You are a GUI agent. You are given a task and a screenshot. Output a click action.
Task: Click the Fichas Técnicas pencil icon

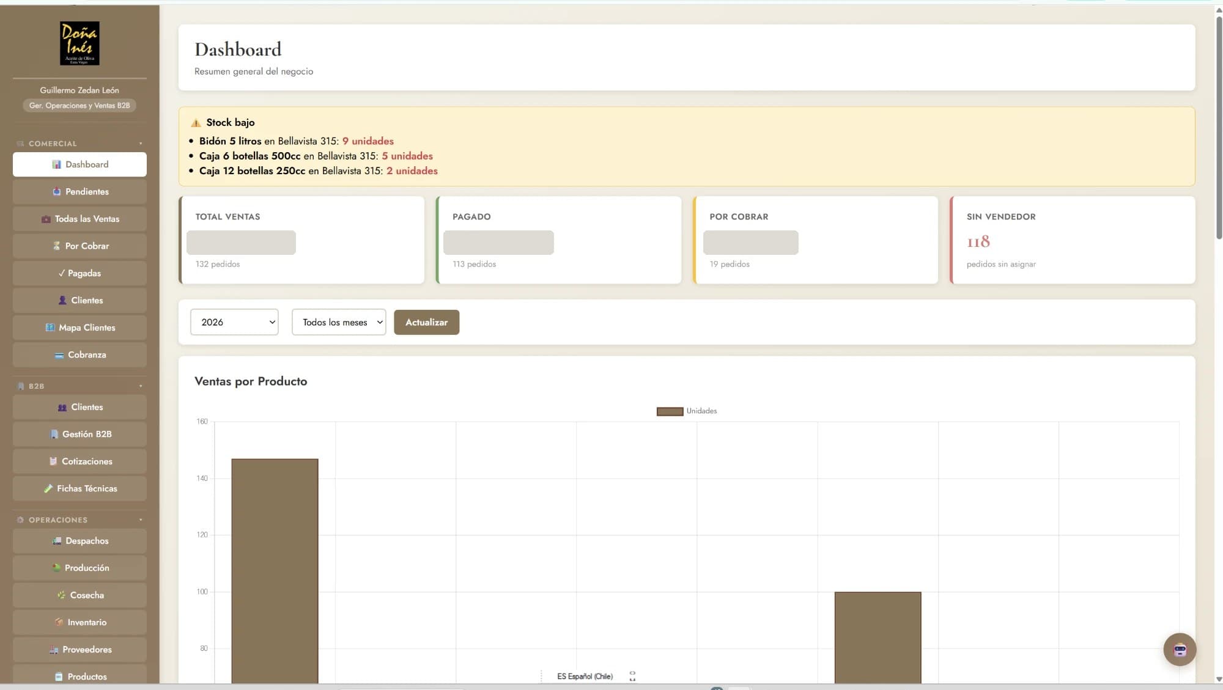[x=48, y=488]
